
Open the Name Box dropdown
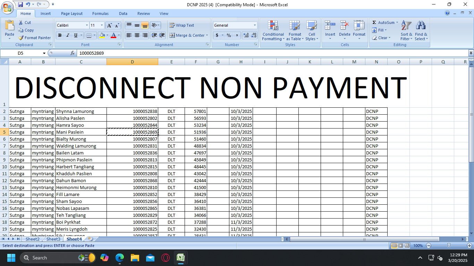(x=44, y=53)
